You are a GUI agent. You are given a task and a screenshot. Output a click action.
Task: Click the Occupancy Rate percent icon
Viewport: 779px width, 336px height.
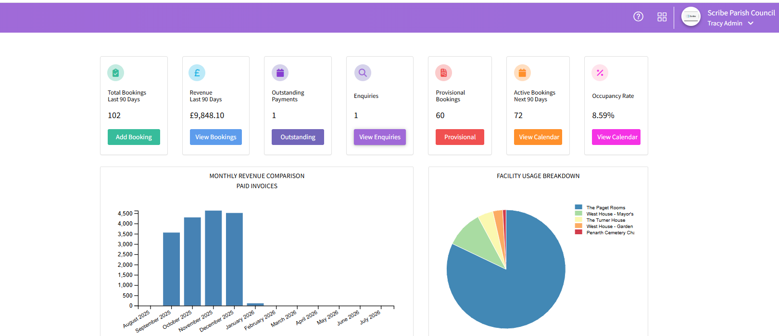(x=600, y=73)
